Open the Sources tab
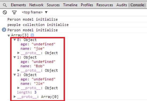This screenshot has width=147, height=101. (x=53, y=5)
